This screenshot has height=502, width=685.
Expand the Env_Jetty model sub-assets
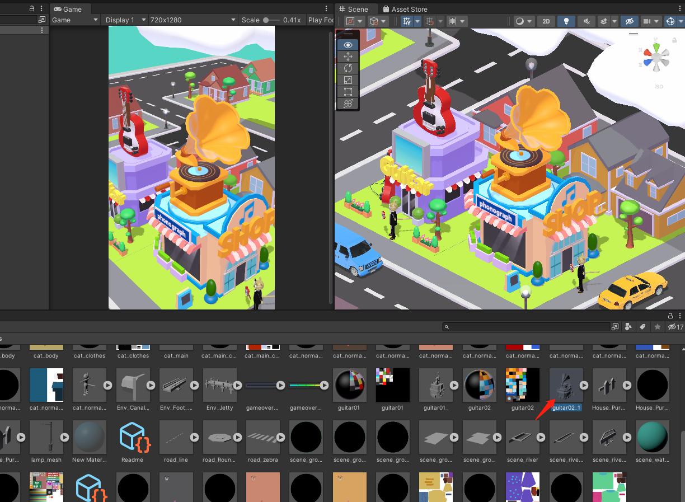(x=237, y=385)
